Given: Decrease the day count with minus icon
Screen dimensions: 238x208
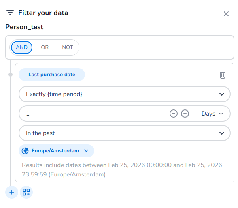Looking at the screenshot, I should 174,114.
